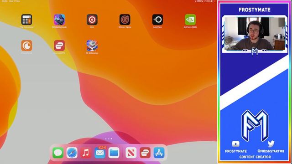Viewport: 292px width, 164px height.
Task: Launch the LetsView app
Action: click(157, 20)
